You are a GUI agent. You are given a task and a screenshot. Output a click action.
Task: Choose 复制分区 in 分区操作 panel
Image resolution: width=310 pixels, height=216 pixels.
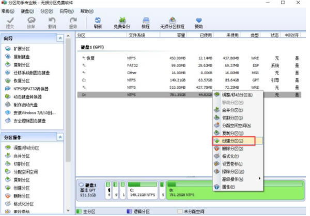[18, 180]
